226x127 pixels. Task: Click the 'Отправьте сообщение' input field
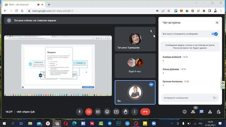188,98
